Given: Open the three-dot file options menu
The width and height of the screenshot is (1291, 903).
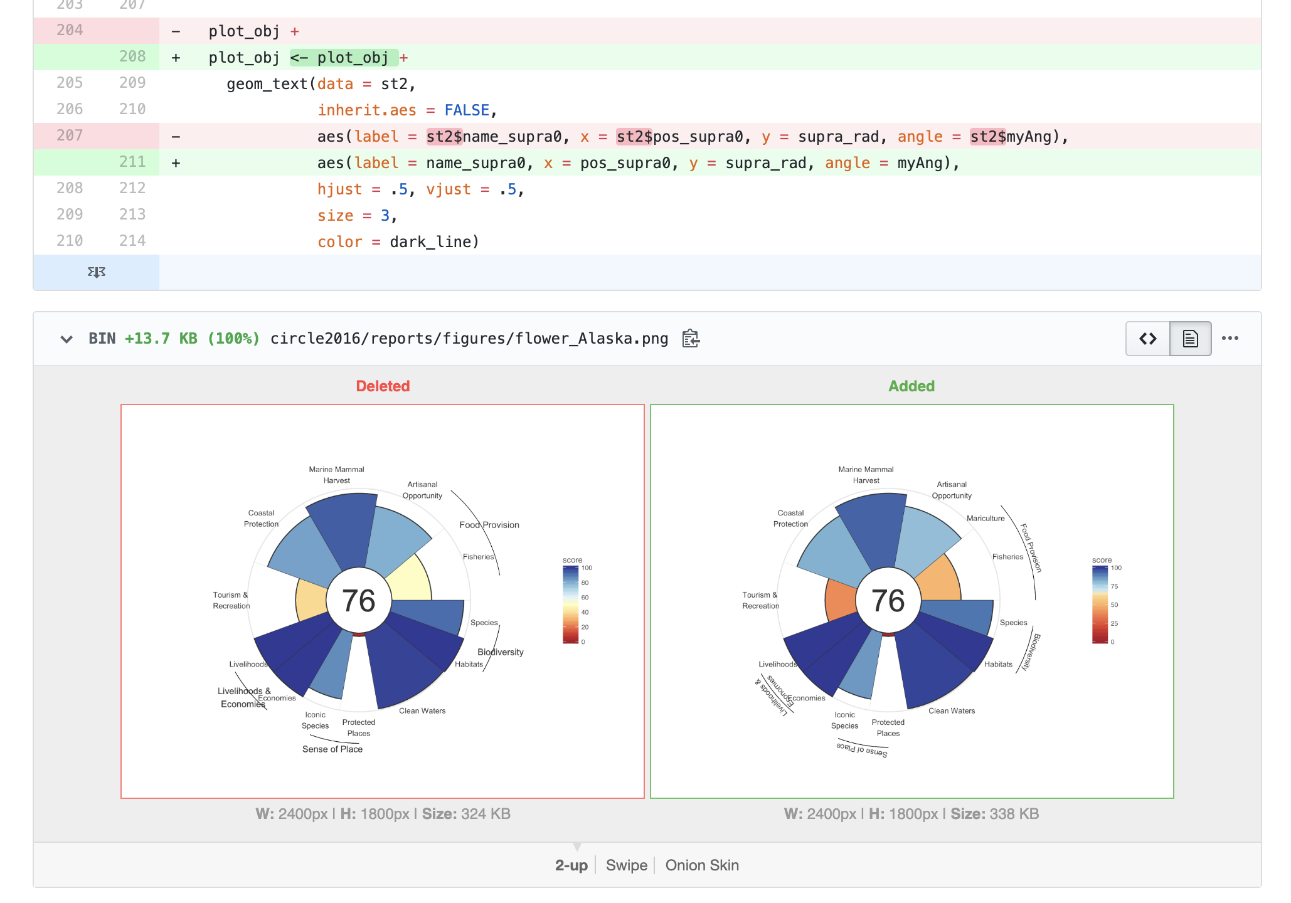Looking at the screenshot, I should (x=1230, y=339).
